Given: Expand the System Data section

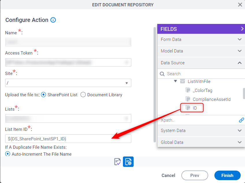Looking at the screenshot, I should pyautogui.click(x=239, y=131).
